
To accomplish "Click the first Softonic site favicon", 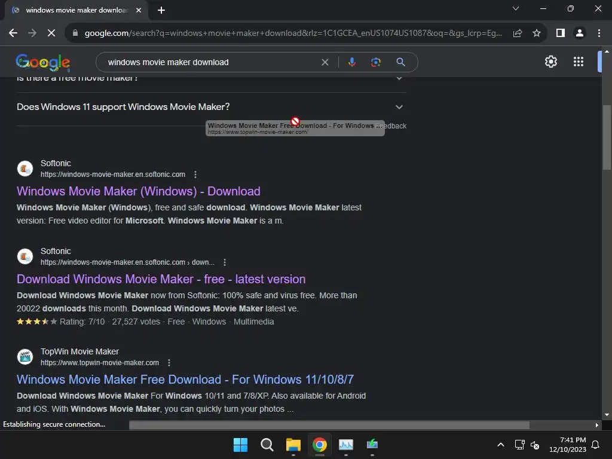I will coord(25,169).
